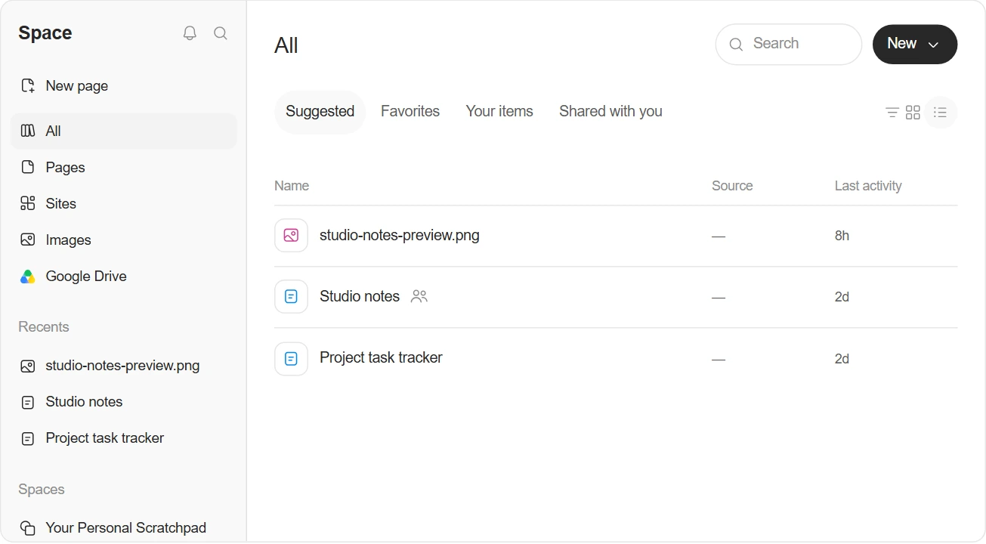The image size is (986, 544).
Task: Select the Favorites tab
Action: 410,112
